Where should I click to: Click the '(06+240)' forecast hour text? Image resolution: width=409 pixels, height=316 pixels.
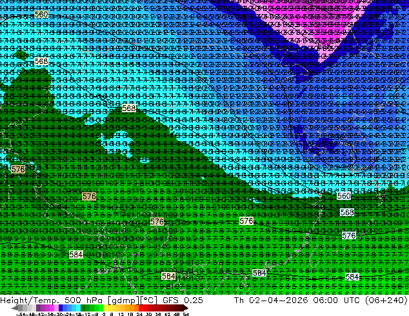[x=387, y=301]
